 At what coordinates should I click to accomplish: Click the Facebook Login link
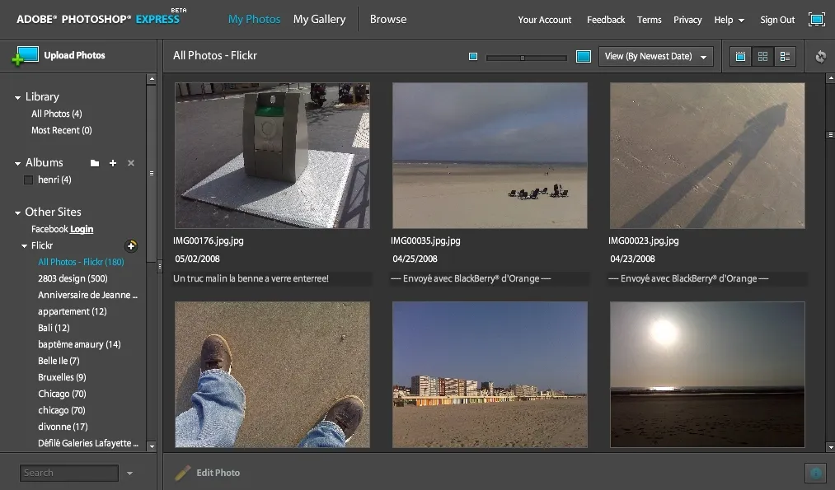[82, 229]
